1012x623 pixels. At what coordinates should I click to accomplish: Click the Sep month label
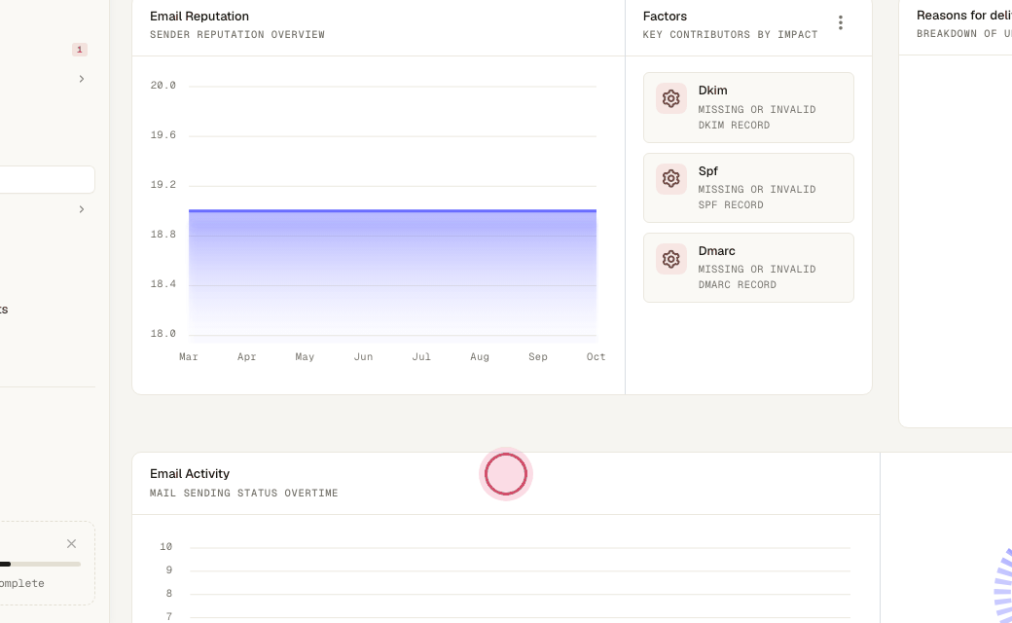pos(537,357)
